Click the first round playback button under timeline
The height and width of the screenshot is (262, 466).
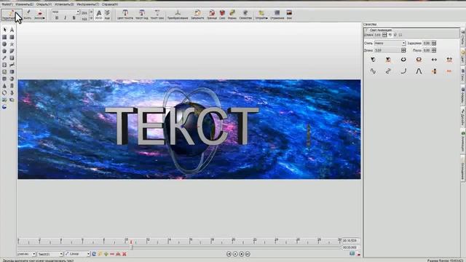(x=229, y=254)
